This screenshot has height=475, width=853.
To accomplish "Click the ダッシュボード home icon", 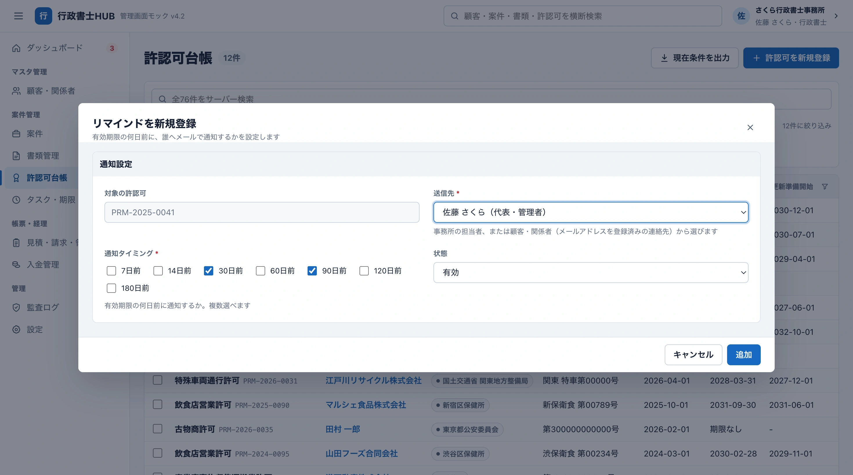I will (x=16, y=48).
